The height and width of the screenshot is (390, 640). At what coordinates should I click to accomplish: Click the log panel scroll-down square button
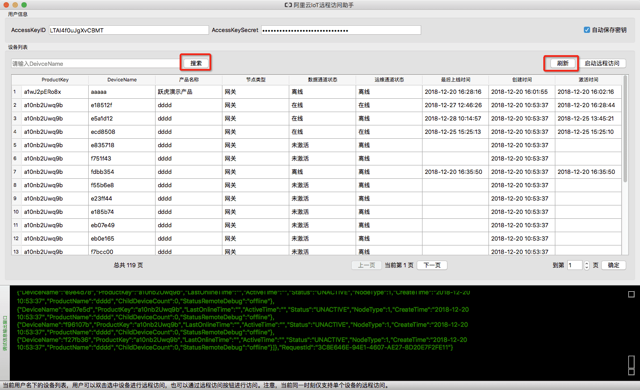pos(631,372)
